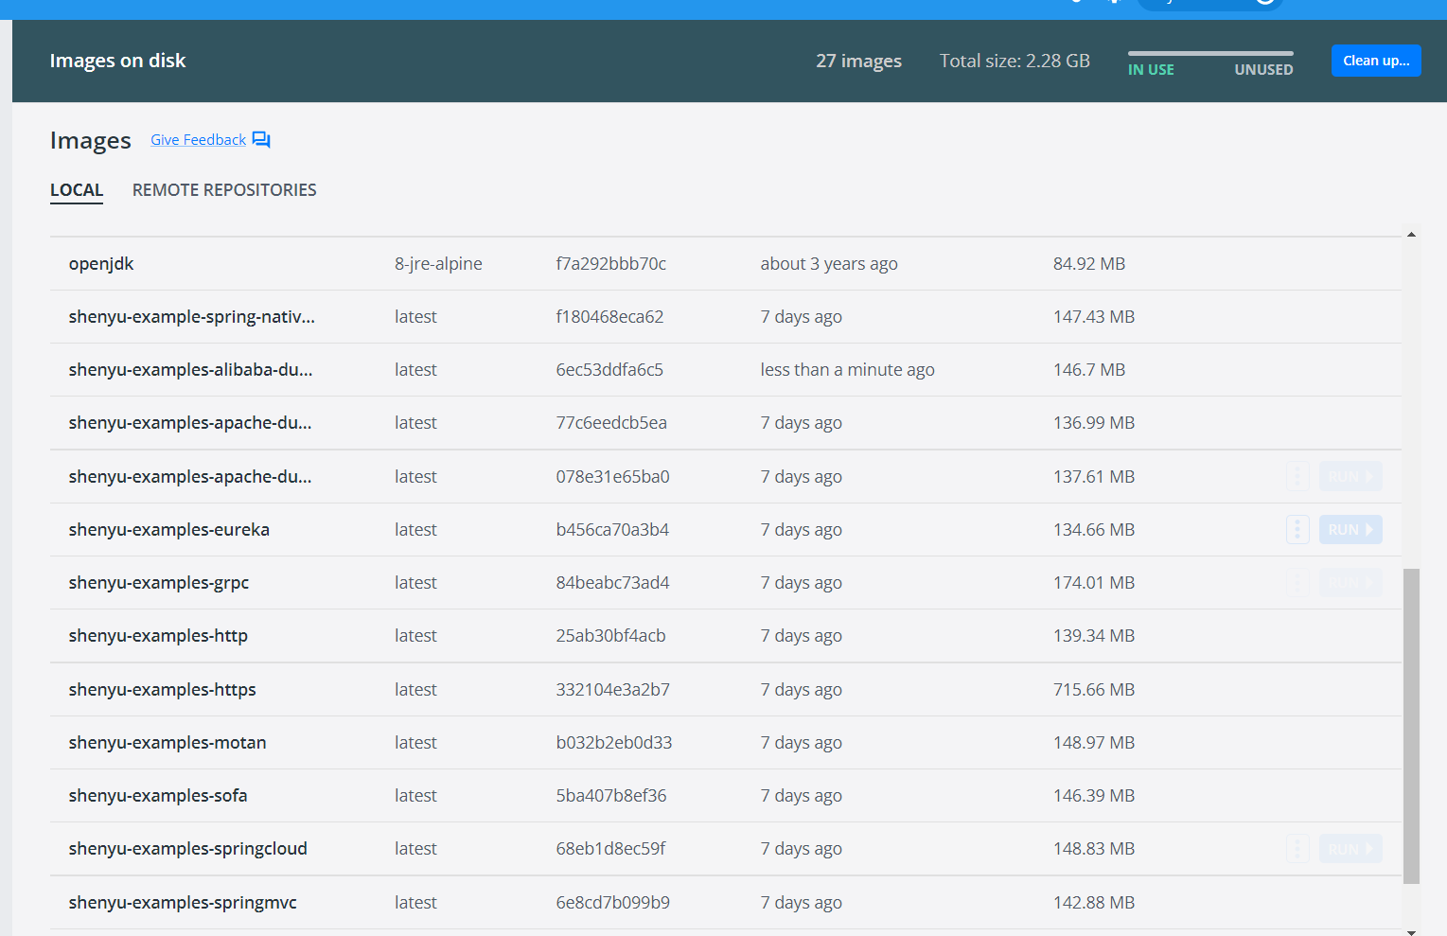Screen dimensions: 1447x936
Task: Click the feedback chat bubble icon
Action: [261, 140]
